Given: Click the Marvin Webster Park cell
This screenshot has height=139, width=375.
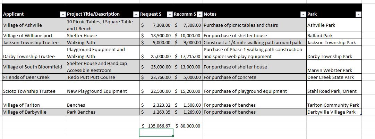Looking at the screenshot, I should point(334,67).
